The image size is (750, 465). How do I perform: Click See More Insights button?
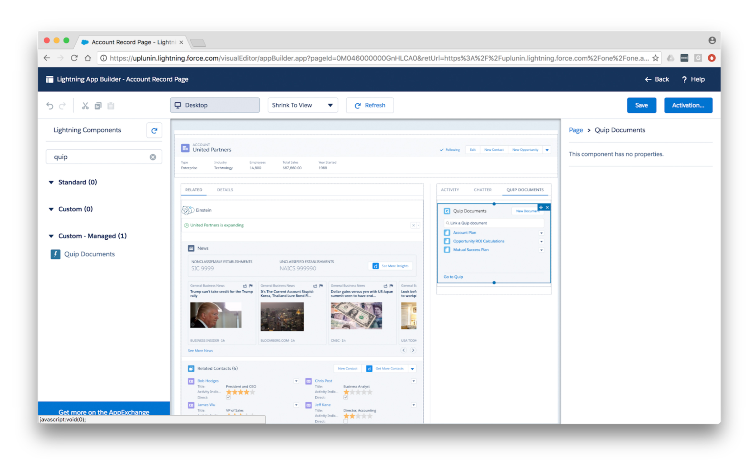390,266
